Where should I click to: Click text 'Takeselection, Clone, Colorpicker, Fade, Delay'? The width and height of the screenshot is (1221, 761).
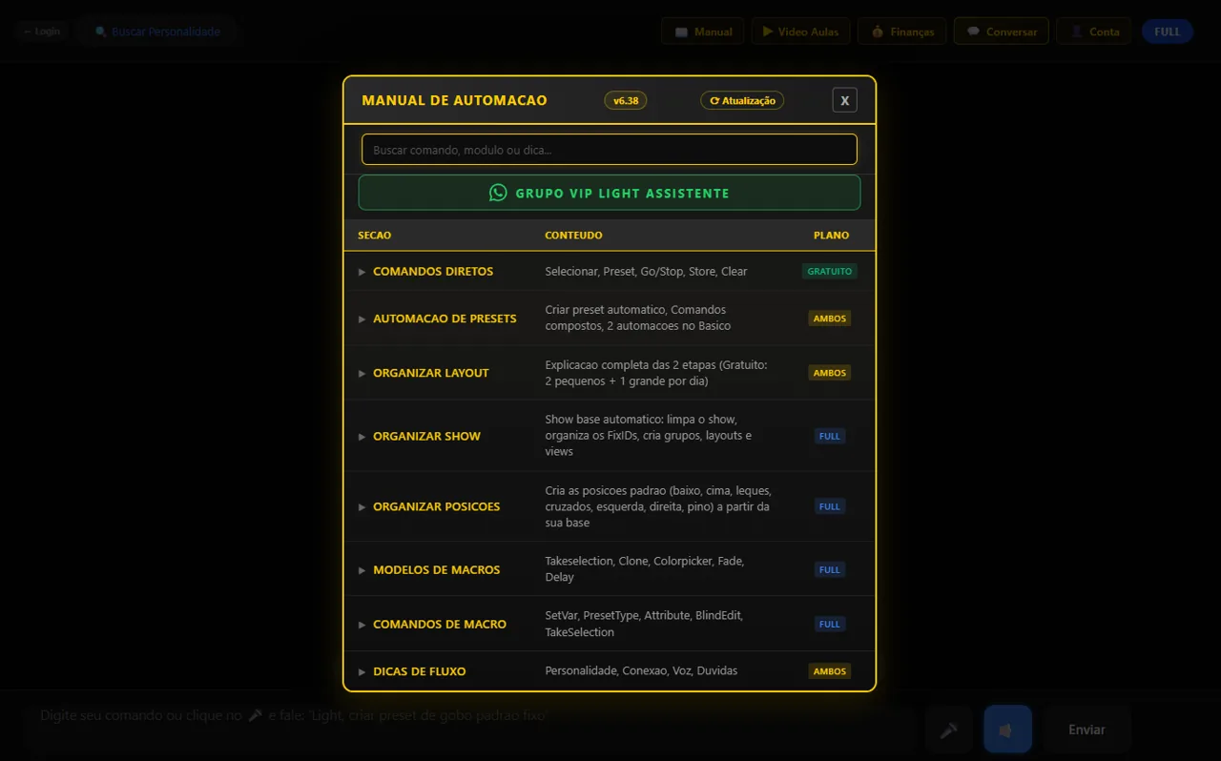click(645, 569)
